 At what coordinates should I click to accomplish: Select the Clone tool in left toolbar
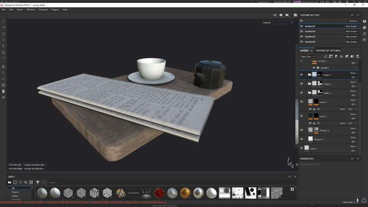[3, 52]
